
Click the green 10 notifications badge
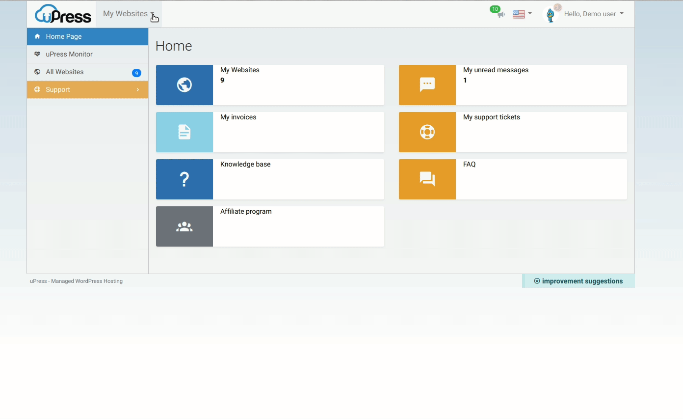coord(495,9)
